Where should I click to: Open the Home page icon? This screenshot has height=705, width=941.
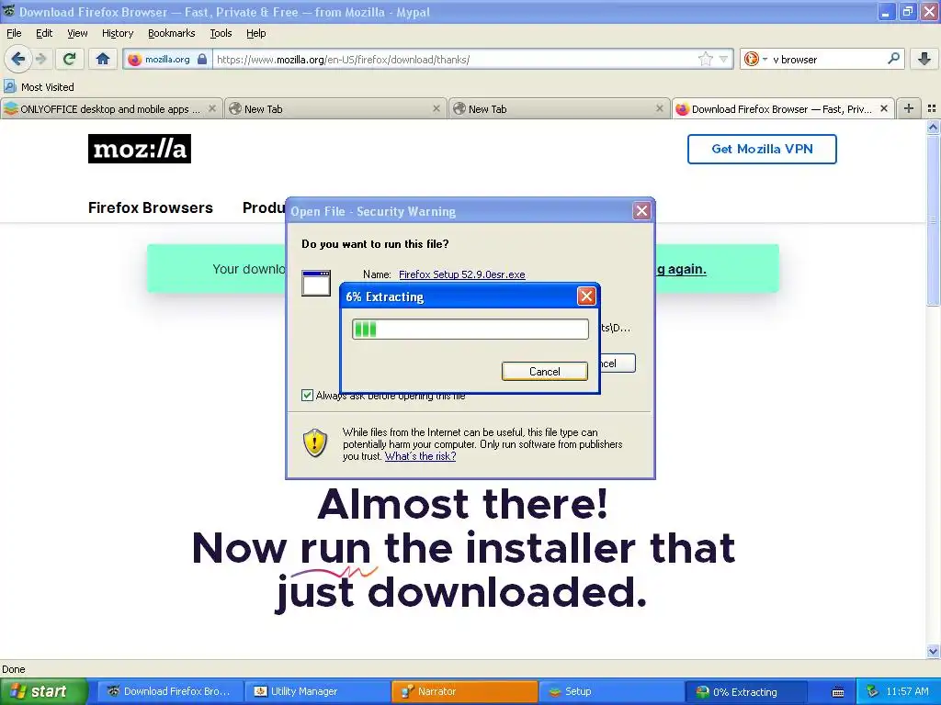103,59
